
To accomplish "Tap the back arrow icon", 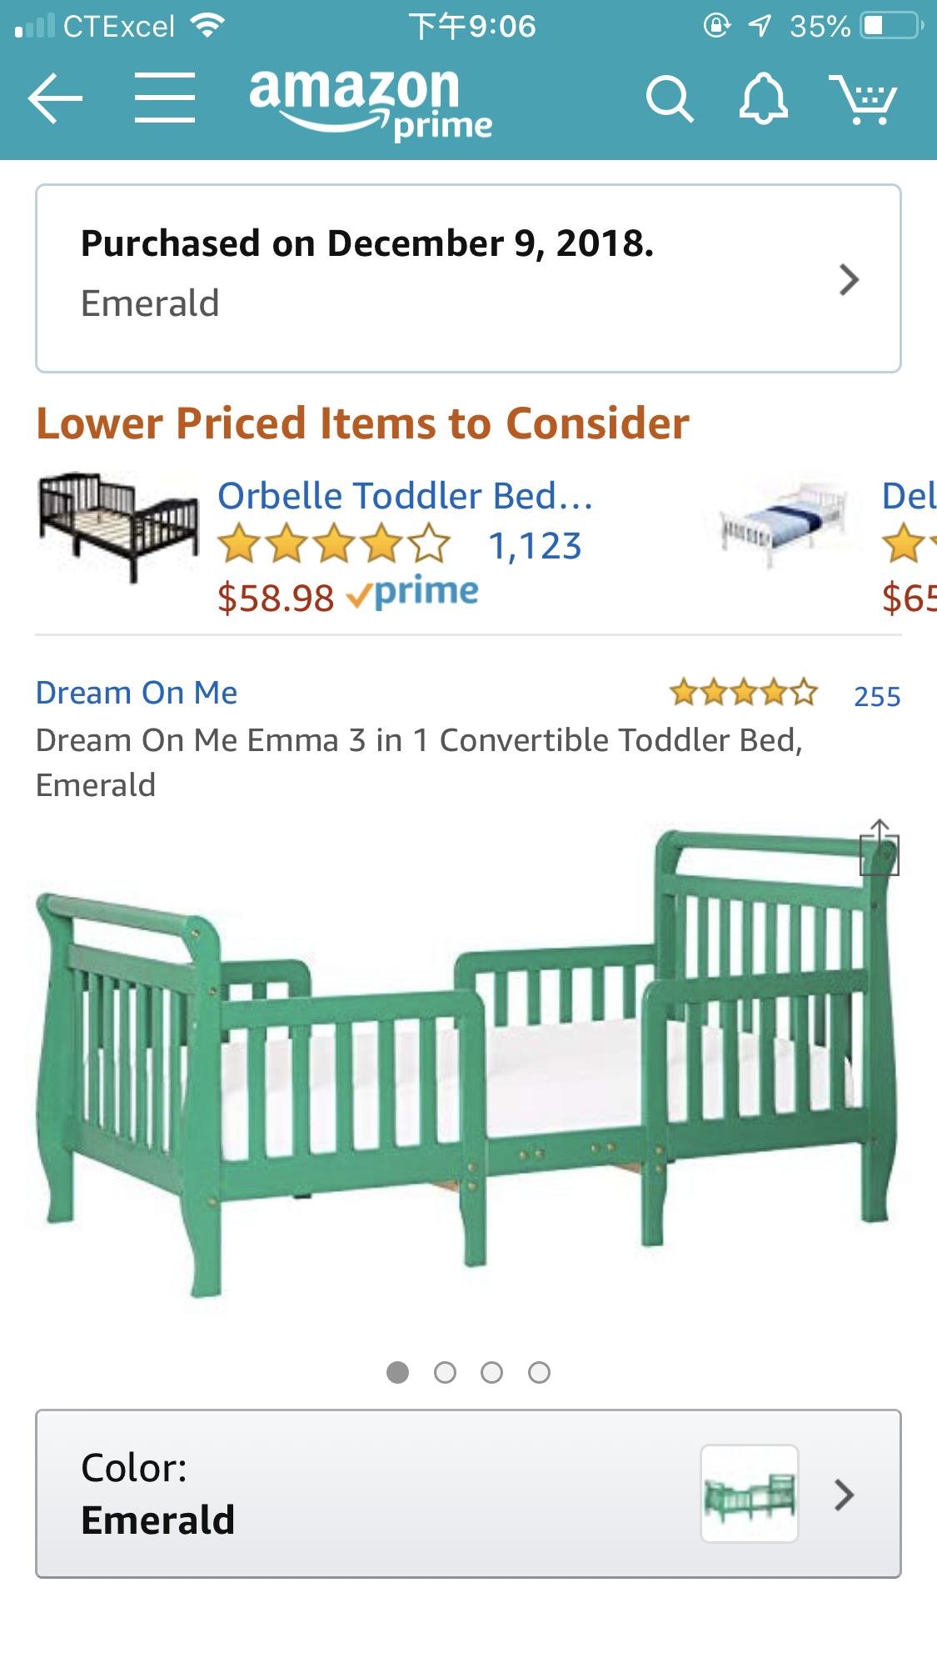I will (55, 98).
